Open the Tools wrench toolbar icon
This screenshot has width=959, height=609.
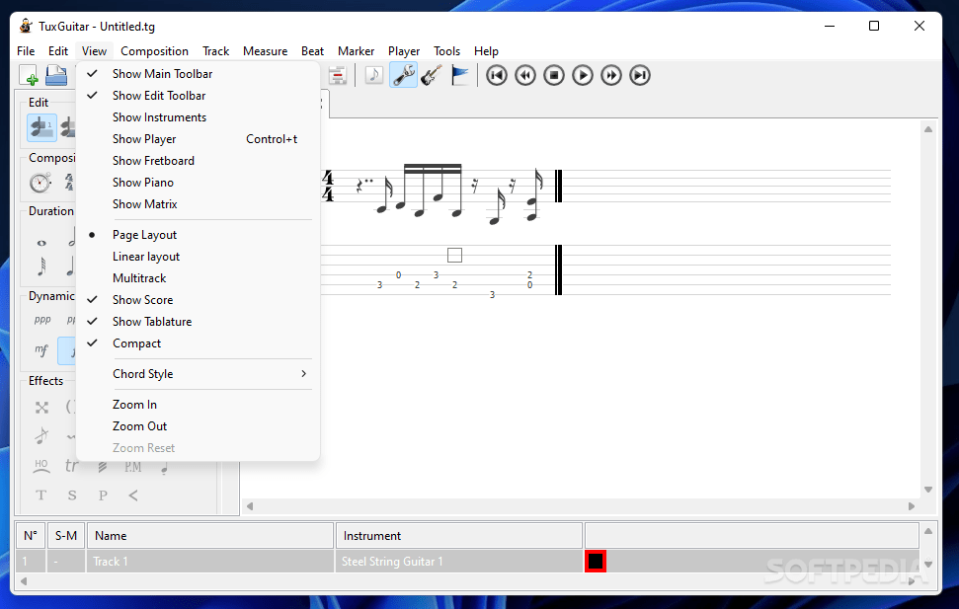point(404,75)
